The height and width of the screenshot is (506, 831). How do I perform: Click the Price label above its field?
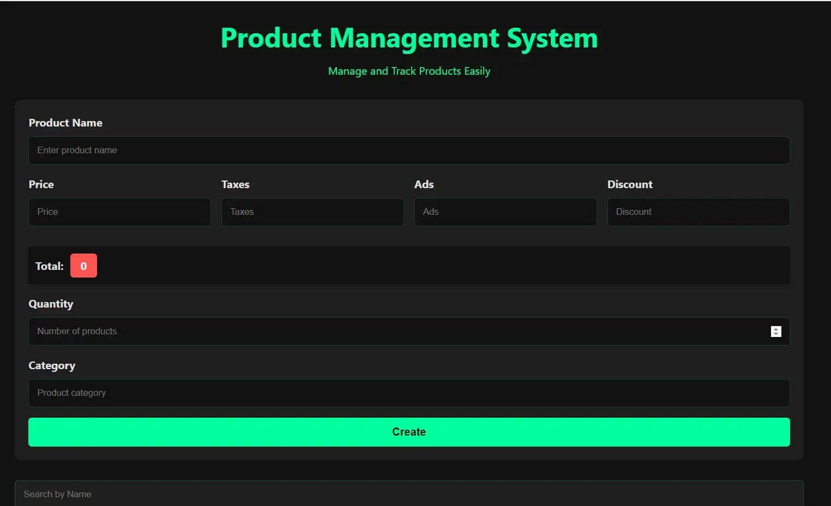click(x=41, y=184)
